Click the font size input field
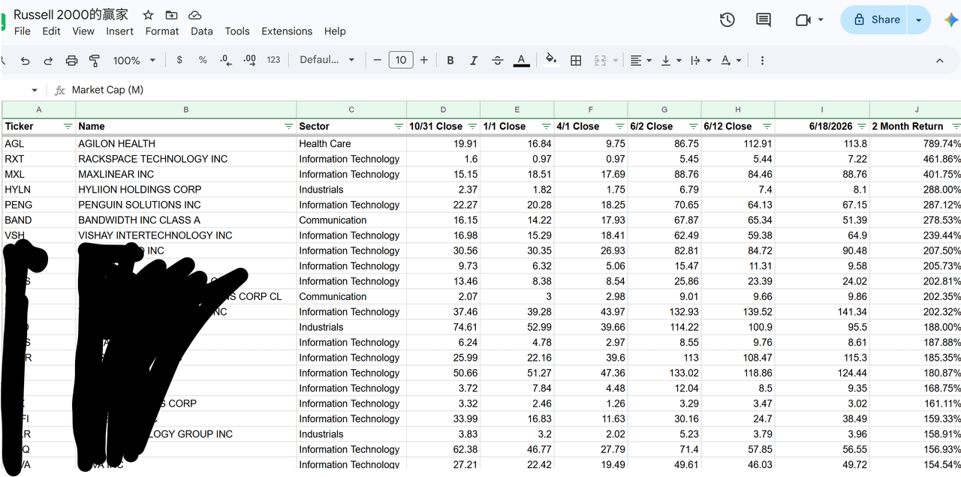Image resolution: width=961 pixels, height=477 pixels. [401, 60]
